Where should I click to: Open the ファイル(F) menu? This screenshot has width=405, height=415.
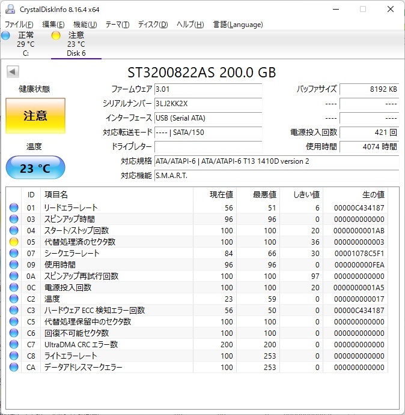(x=19, y=25)
